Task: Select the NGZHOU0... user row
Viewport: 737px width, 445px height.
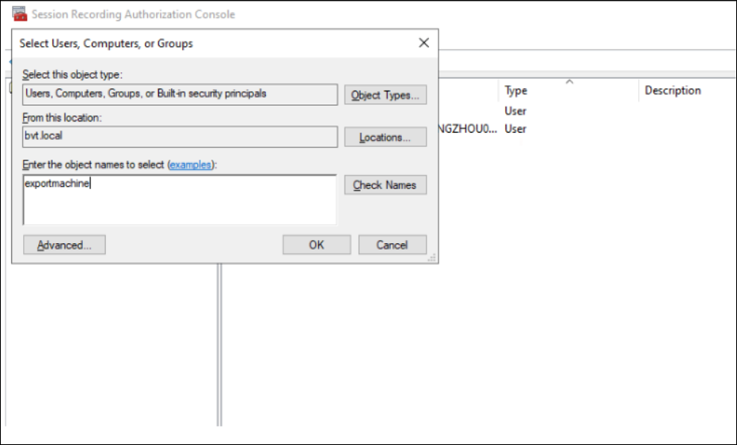Action: click(x=470, y=129)
